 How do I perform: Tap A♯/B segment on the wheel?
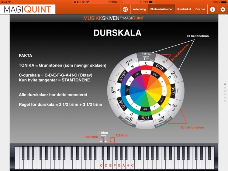(122, 77)
